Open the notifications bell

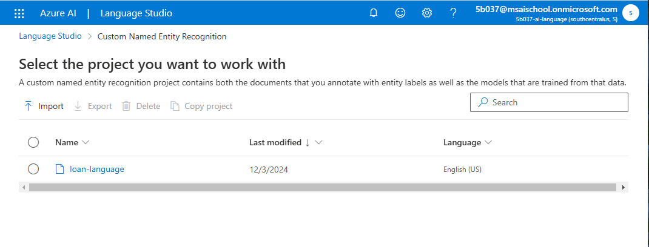pos(374,13)
